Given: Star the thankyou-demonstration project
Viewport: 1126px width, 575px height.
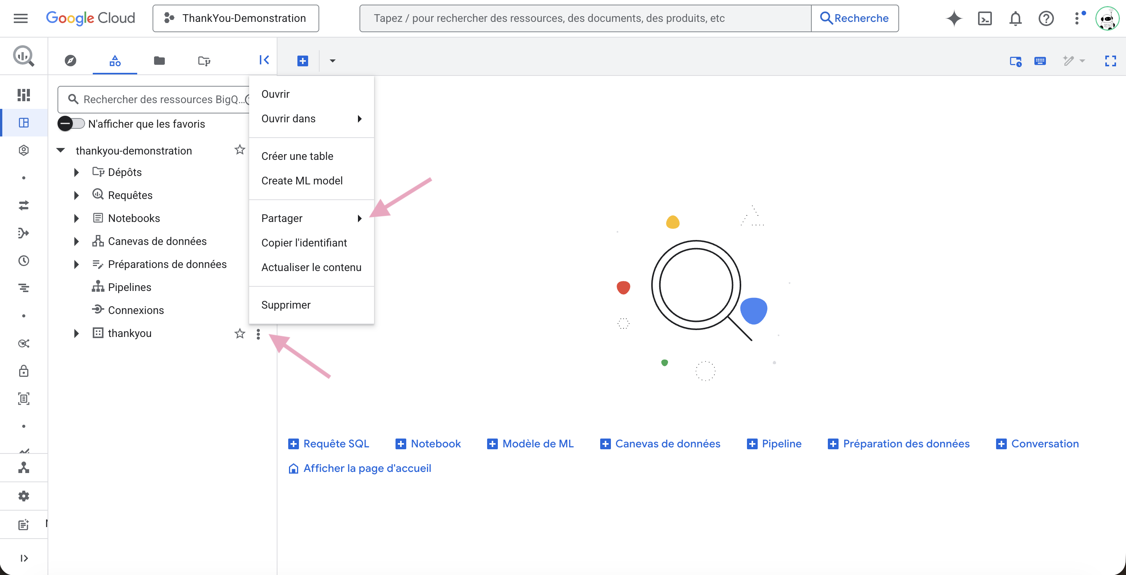Looking at the screenshot, I should tap(240, 150).
